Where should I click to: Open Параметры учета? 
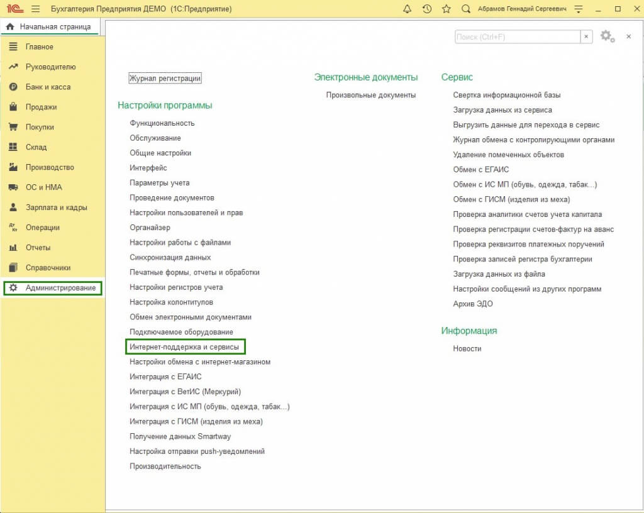[159, 182]
